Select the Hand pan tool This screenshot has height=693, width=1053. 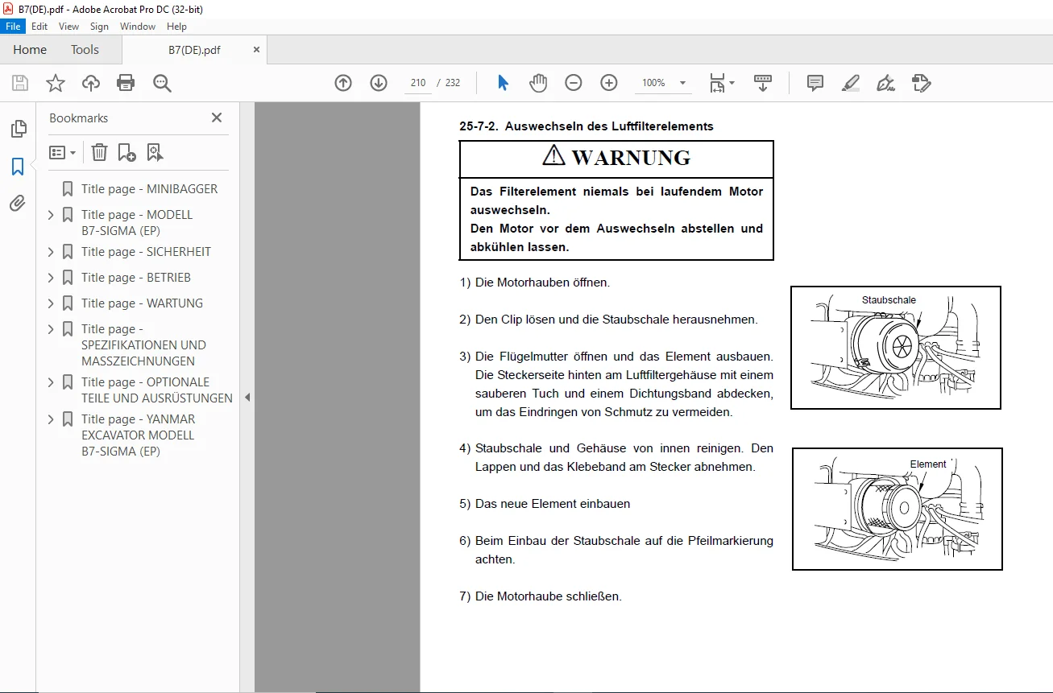click(x=538, y=83)
